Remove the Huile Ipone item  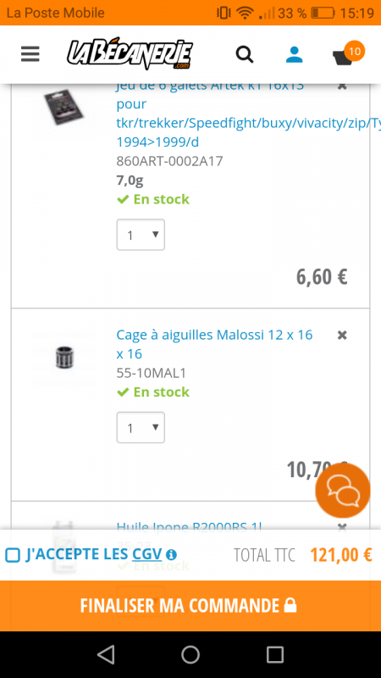click(x=342, y=526)
